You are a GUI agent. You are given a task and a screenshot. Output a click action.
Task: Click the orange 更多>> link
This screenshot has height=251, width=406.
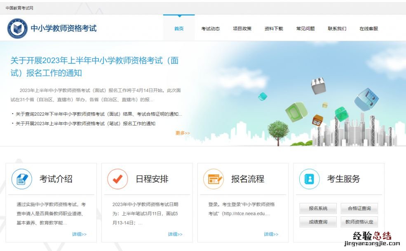(x=183, y=133)
